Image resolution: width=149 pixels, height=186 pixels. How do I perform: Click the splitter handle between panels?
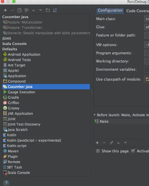91,92
